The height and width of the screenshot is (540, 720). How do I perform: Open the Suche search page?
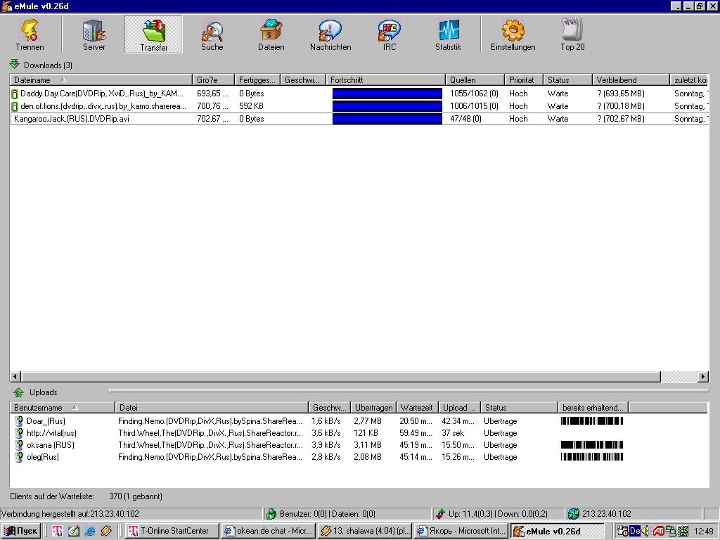pyautogui.click(x=212, y=34)
